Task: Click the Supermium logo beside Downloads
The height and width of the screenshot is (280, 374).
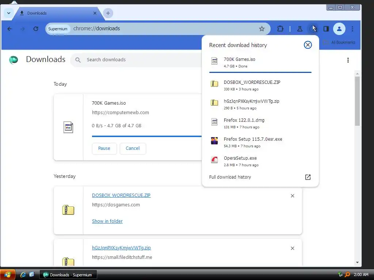Action: pos(14,60)
